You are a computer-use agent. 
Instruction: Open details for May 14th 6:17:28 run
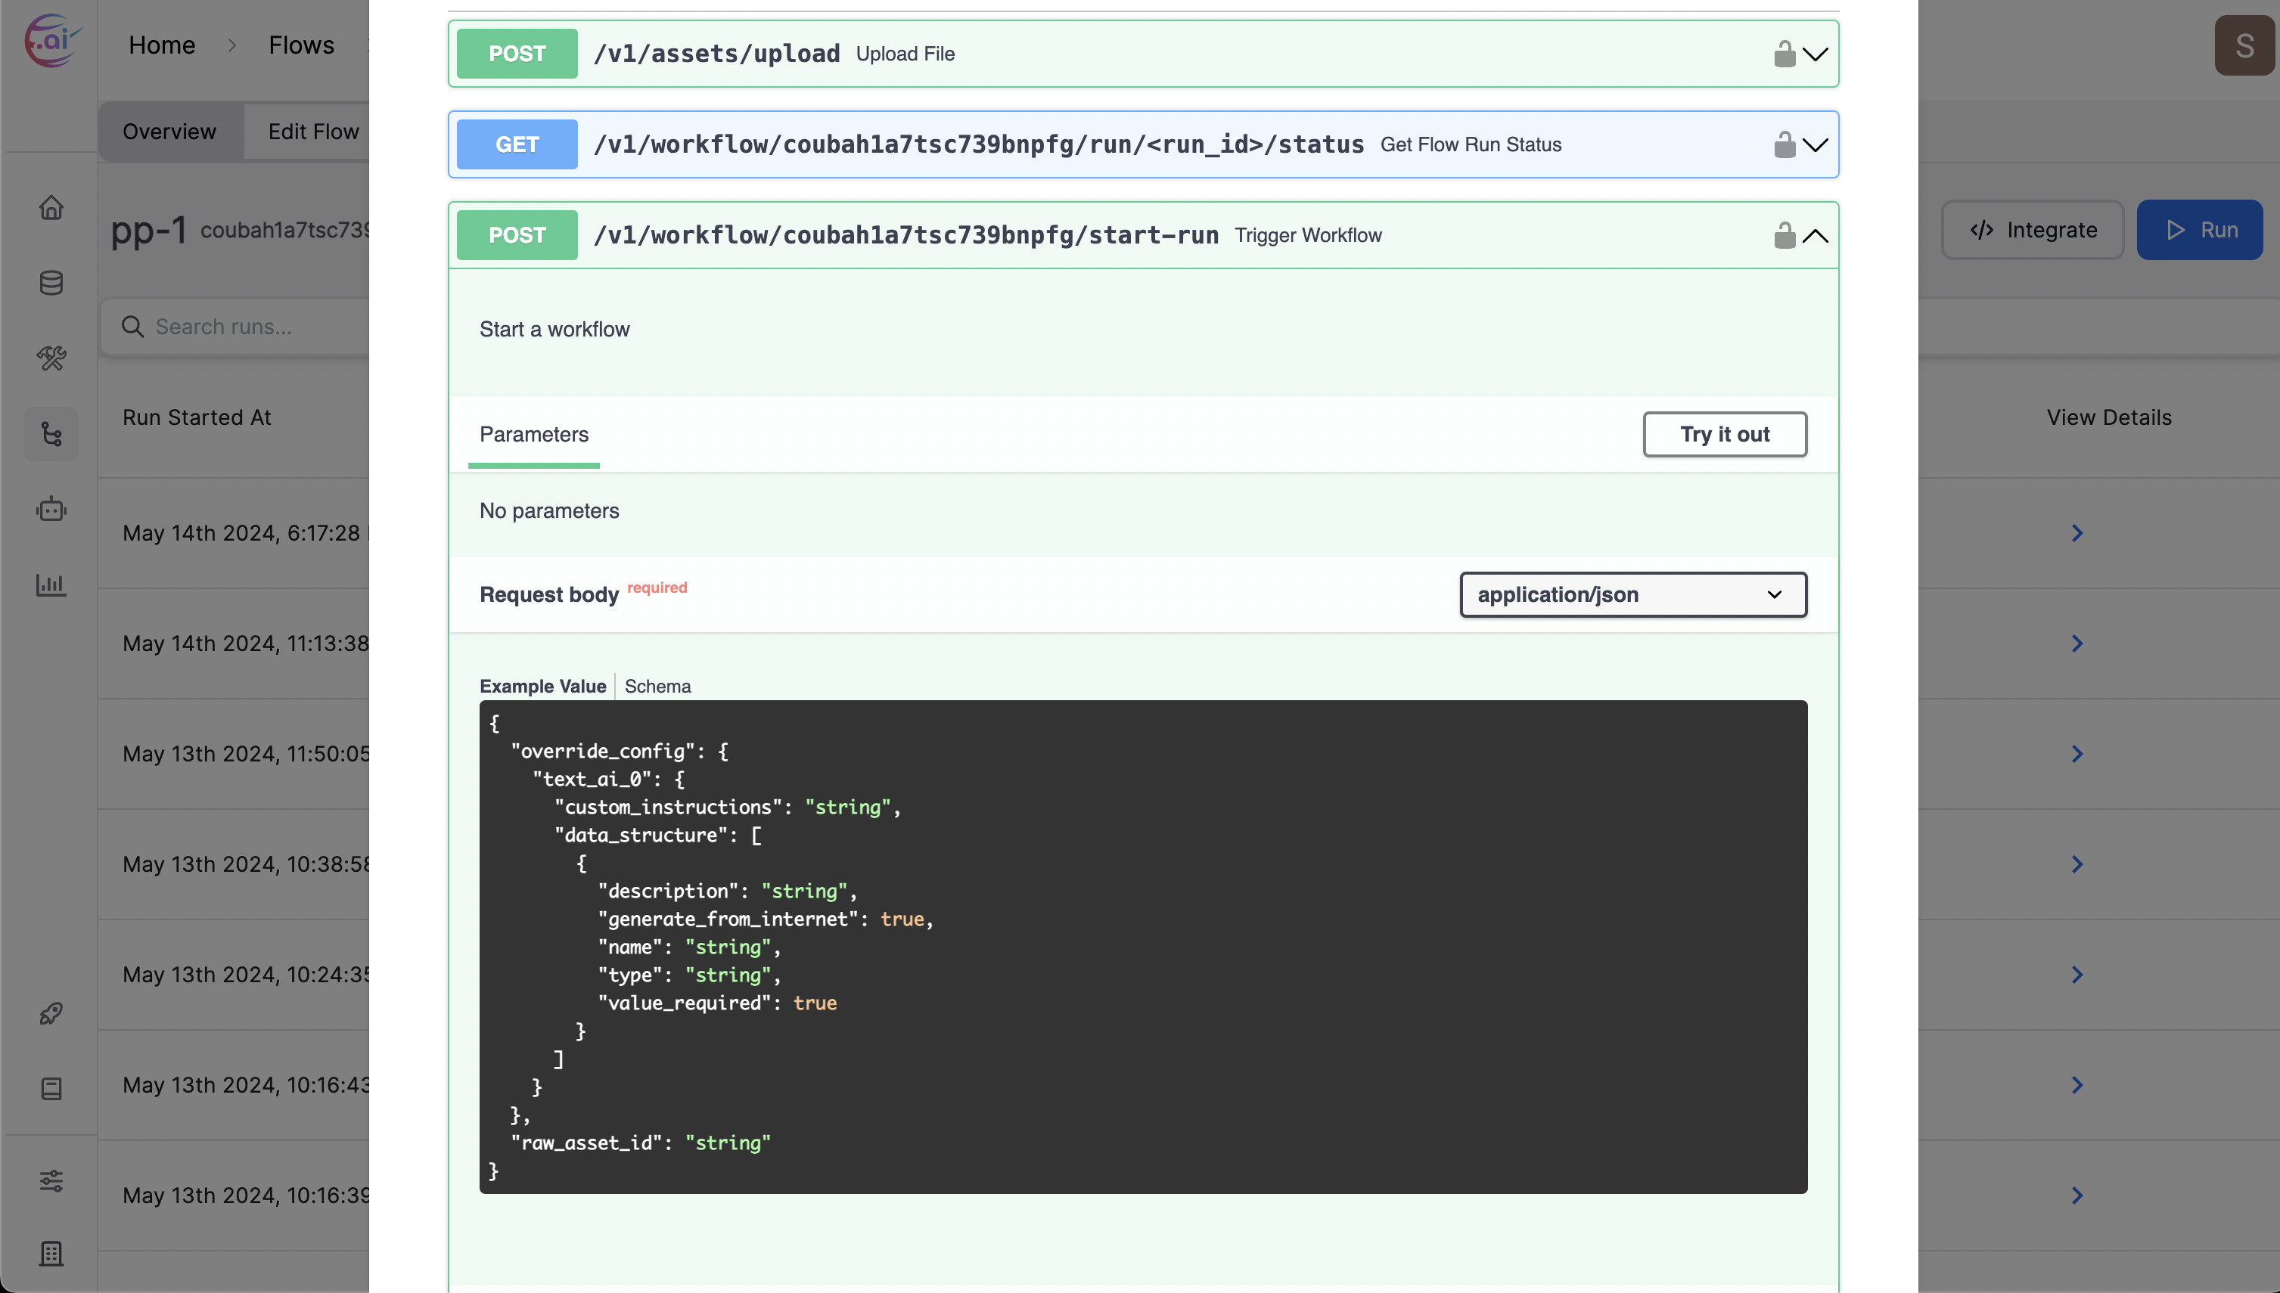point(2077,533)
